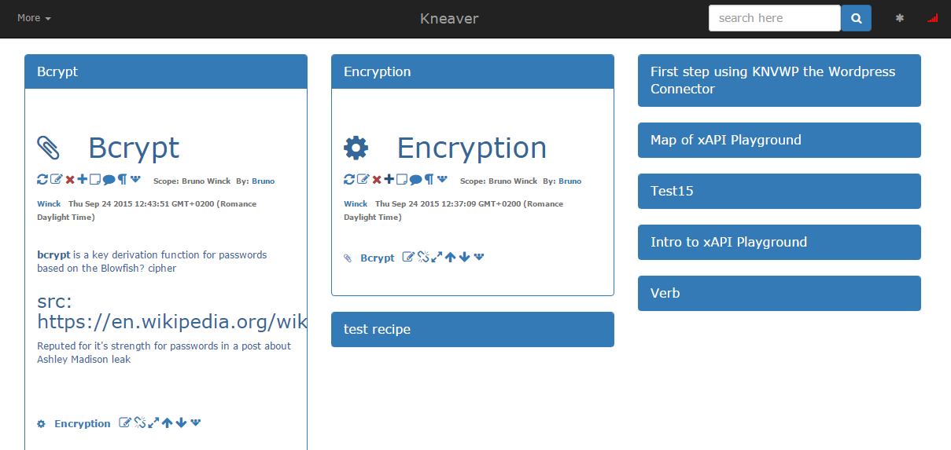Open the More dropdown menu

coord(34,17)
